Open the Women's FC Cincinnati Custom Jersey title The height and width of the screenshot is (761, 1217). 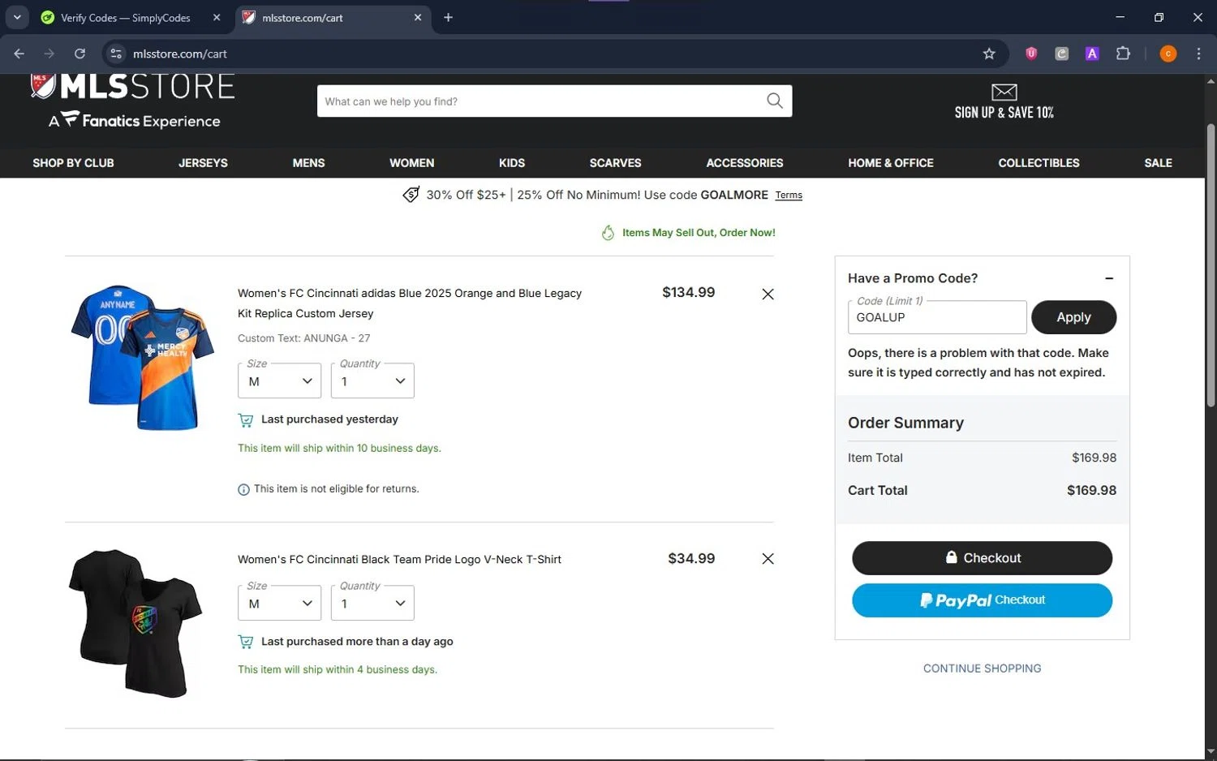[409, 303]
